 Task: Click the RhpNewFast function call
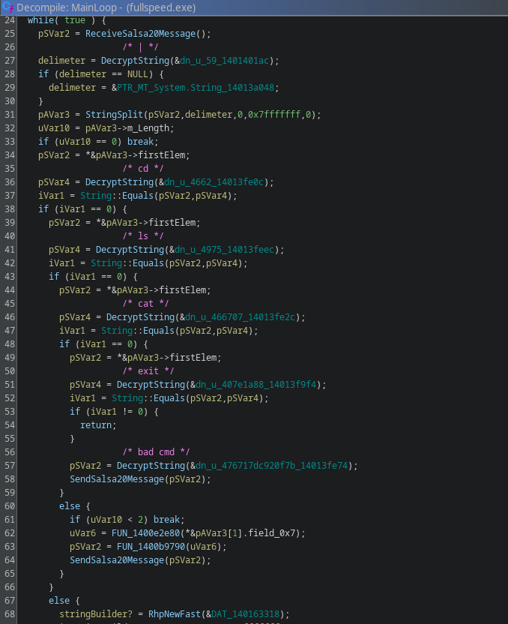coord(175,614)
